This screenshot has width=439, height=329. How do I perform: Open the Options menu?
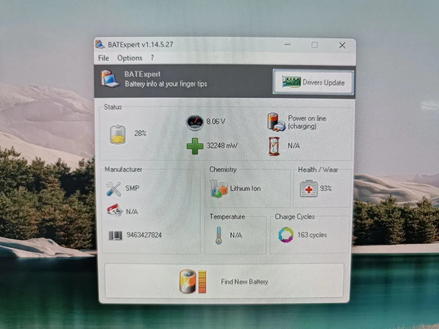coord(130,58)
